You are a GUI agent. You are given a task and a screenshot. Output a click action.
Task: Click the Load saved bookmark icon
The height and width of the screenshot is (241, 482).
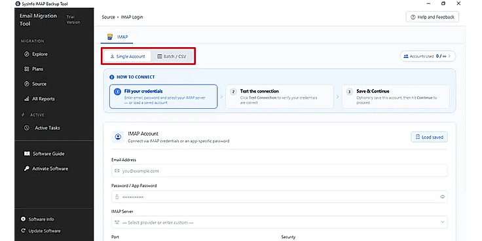coord(417,137)
